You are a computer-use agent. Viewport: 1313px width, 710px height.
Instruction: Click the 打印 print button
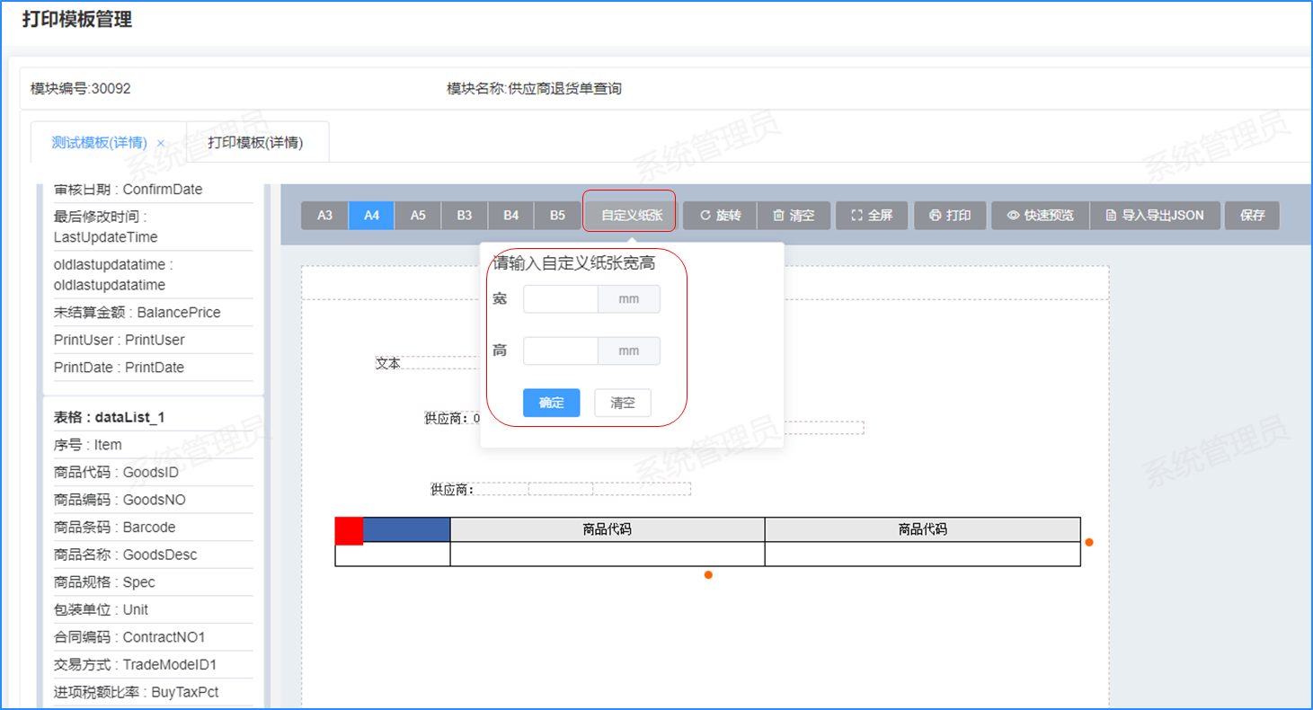click(950, 216)
